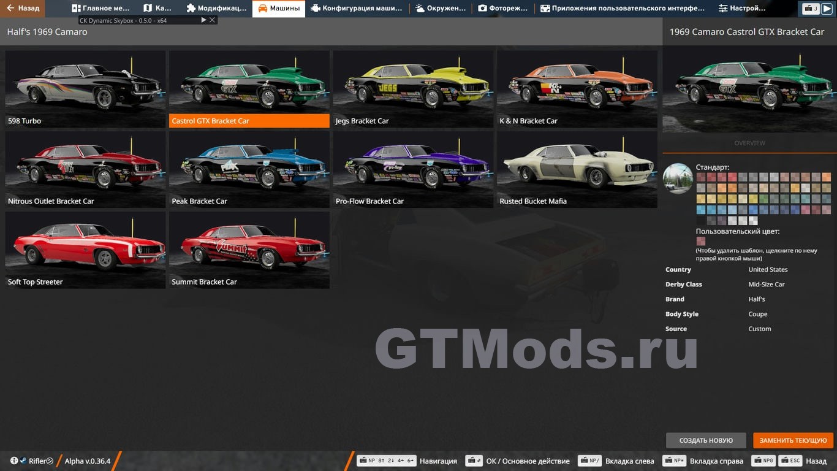Click the Steam icon beside Rifler
This screenshot has height=471, width=837.
(x=23, y=461)
